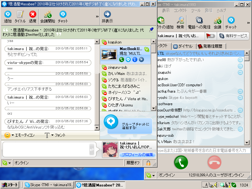The height and width of the screenshot is (189, 252).
Task: Open status dropdown in Skype main window
Action: click(x=151, y=175)
